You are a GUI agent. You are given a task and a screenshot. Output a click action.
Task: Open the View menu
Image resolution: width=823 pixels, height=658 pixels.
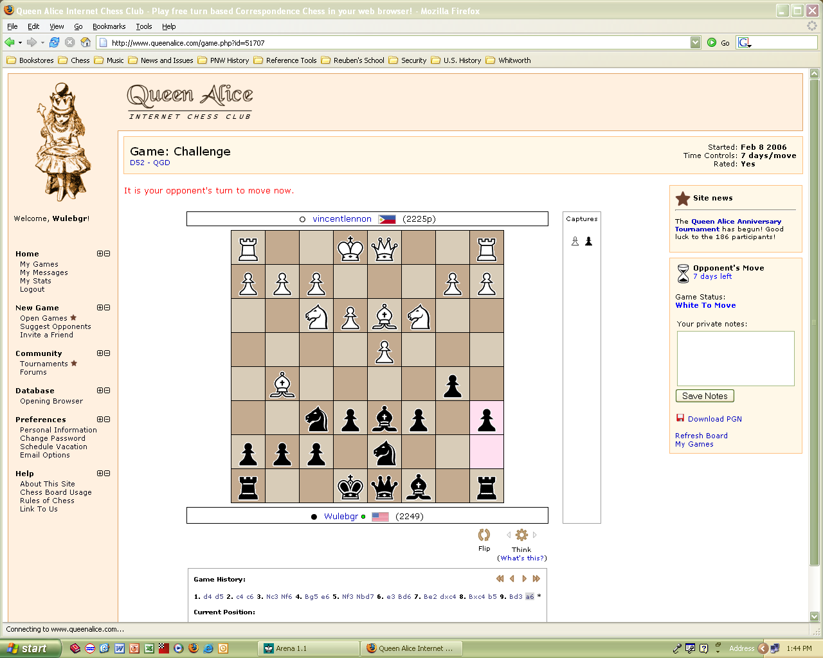pyautogui.click(x=57, y=26)
